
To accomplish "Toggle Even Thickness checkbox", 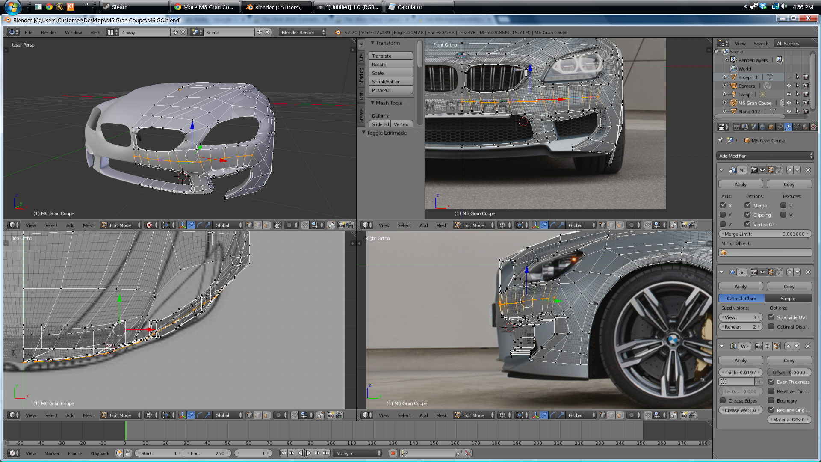I will tap(771, 382).
